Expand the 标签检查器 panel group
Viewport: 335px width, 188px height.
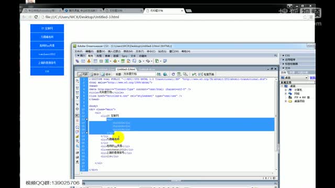(283, 64)
